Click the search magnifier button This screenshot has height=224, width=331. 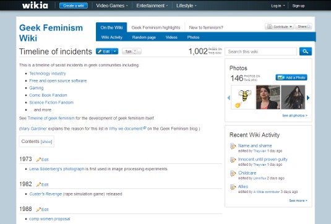coord(305,51)
